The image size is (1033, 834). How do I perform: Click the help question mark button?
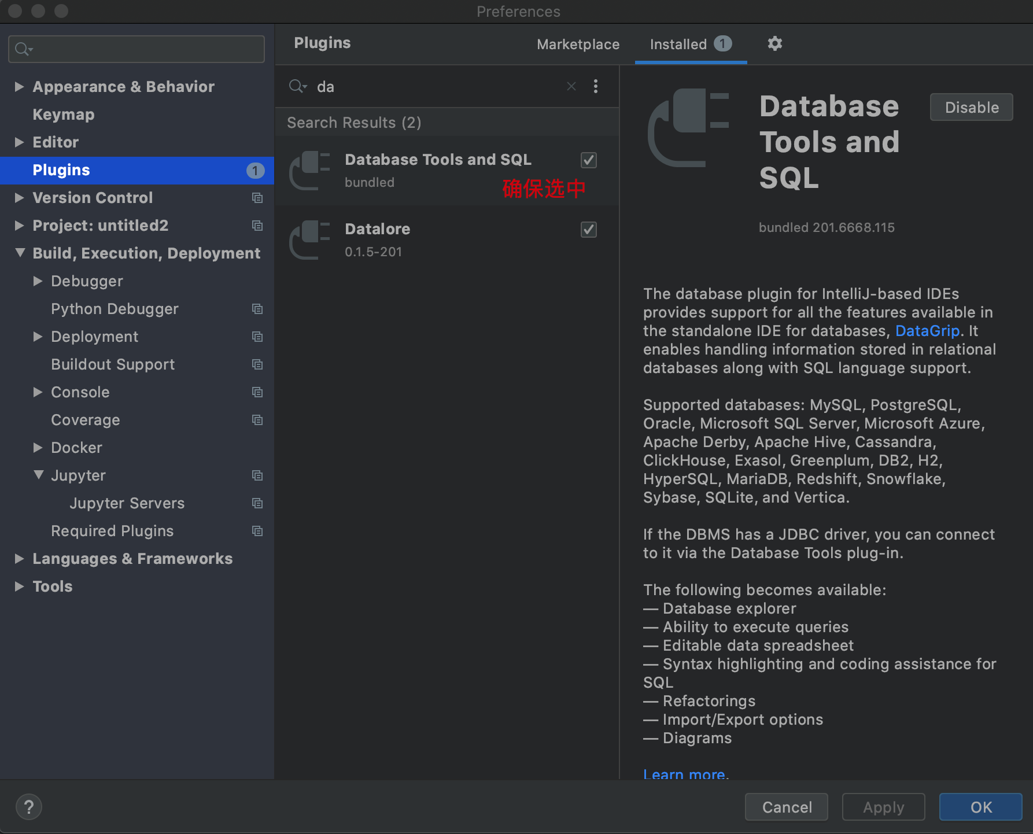(x=29, y=807)
